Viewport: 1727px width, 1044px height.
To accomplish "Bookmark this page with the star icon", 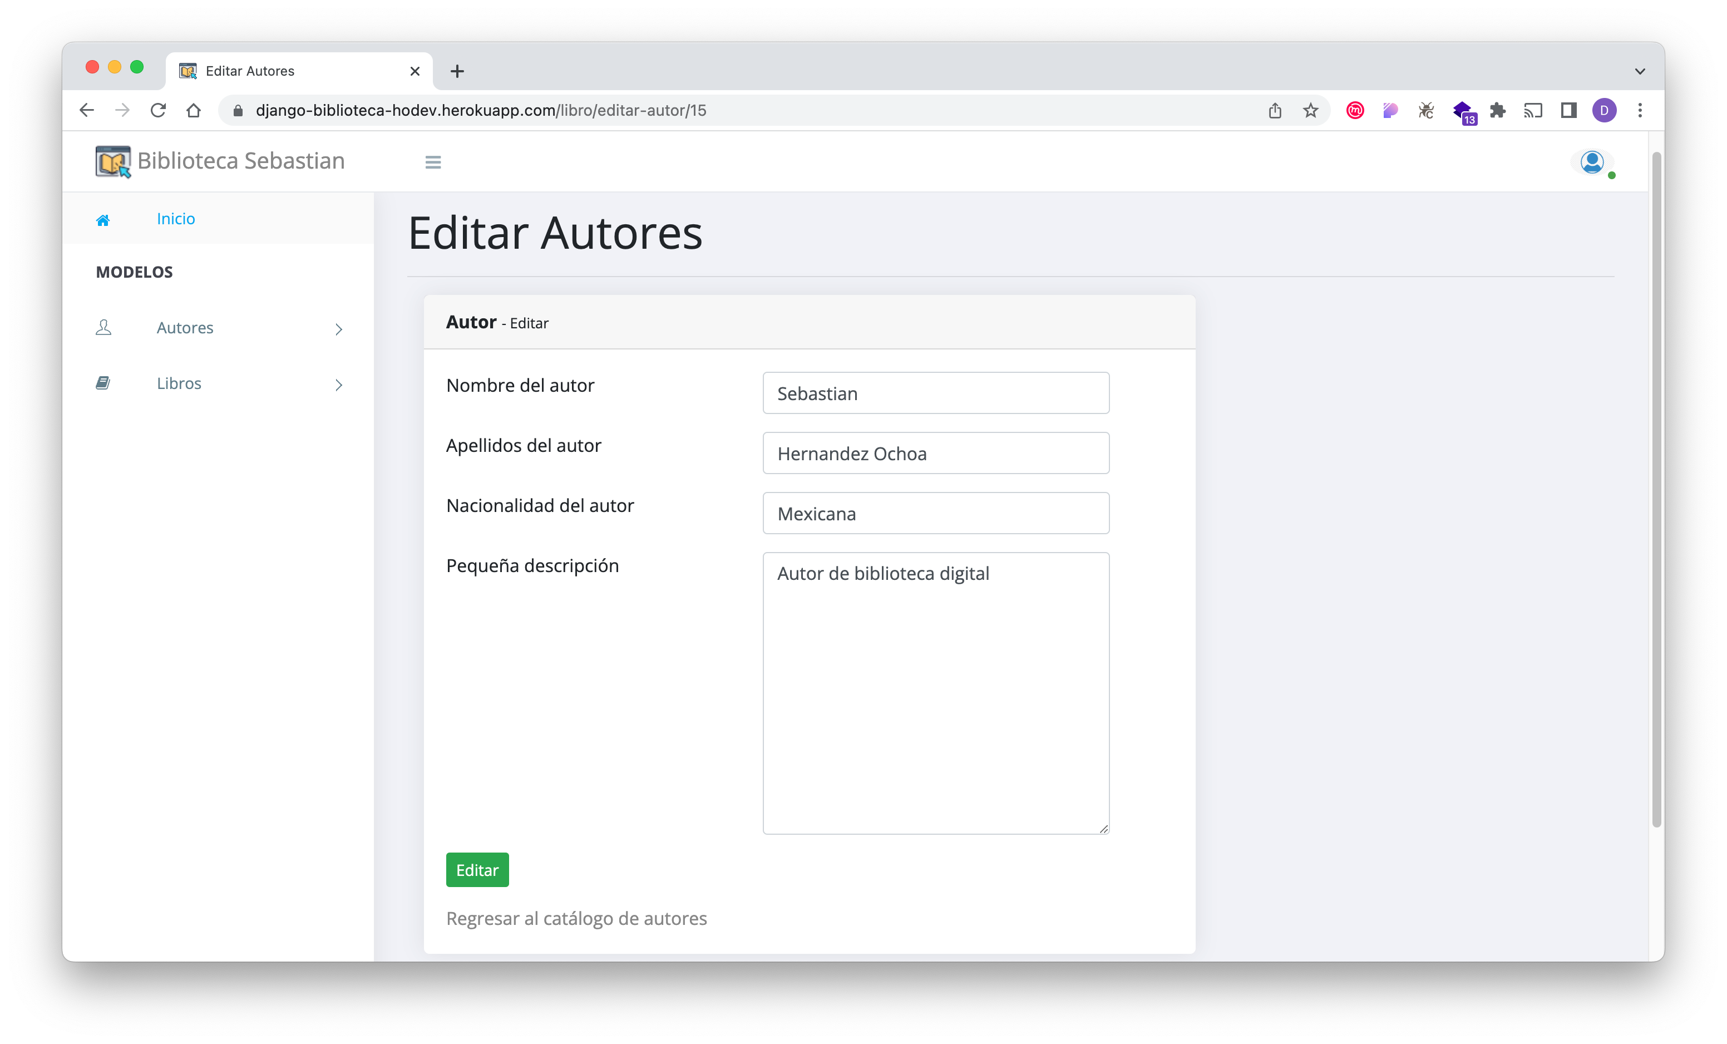I will pos(1310,110).
